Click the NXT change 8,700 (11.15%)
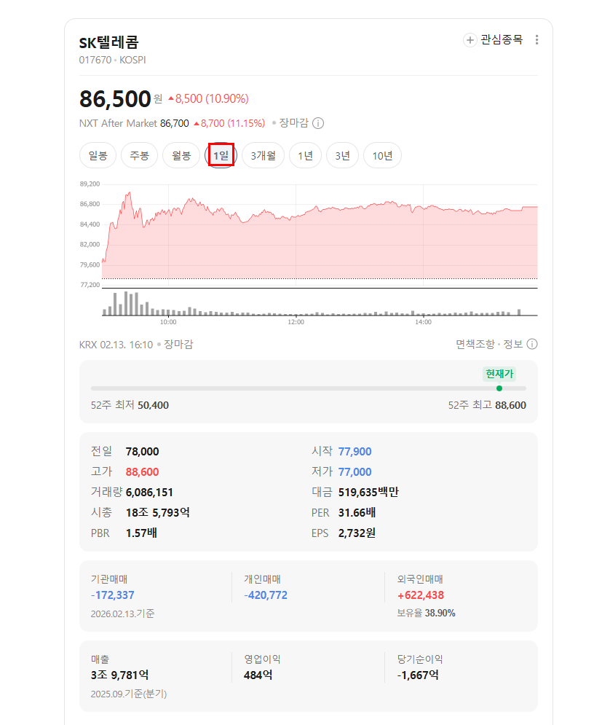This screenshot has width=594, height=725. point(229,123)
